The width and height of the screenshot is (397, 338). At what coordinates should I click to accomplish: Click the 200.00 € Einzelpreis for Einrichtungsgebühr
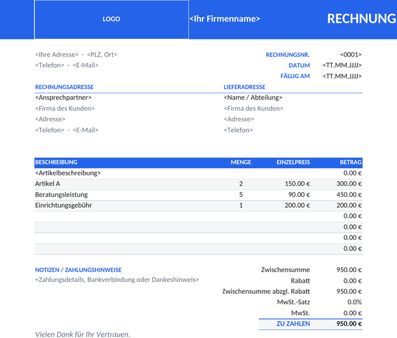(297, 205)
